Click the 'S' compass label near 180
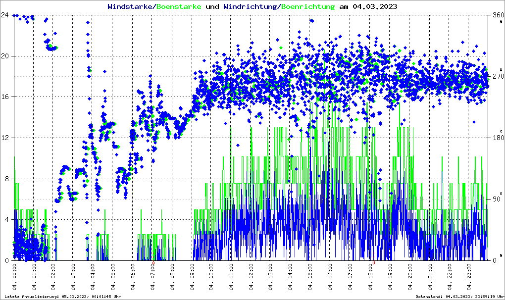505x300 pixels. coord(501,131)
